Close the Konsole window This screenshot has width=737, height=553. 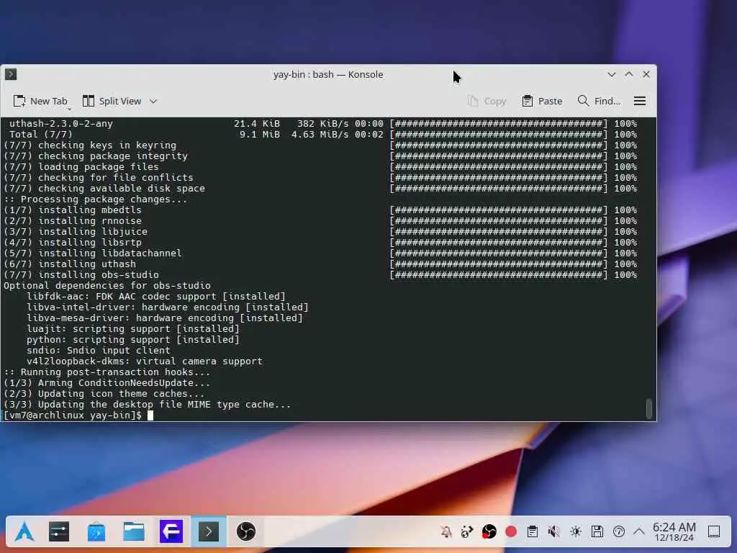(x=646, y=74)
